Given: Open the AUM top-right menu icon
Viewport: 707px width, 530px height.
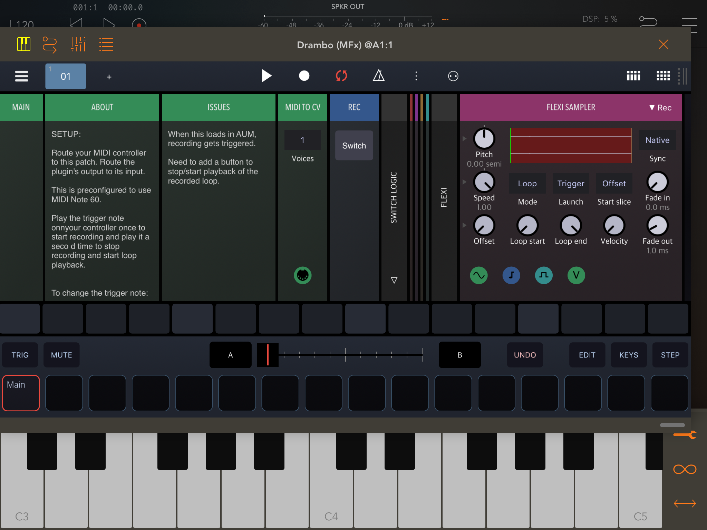Looking at the screenshot, I should 689,25.
